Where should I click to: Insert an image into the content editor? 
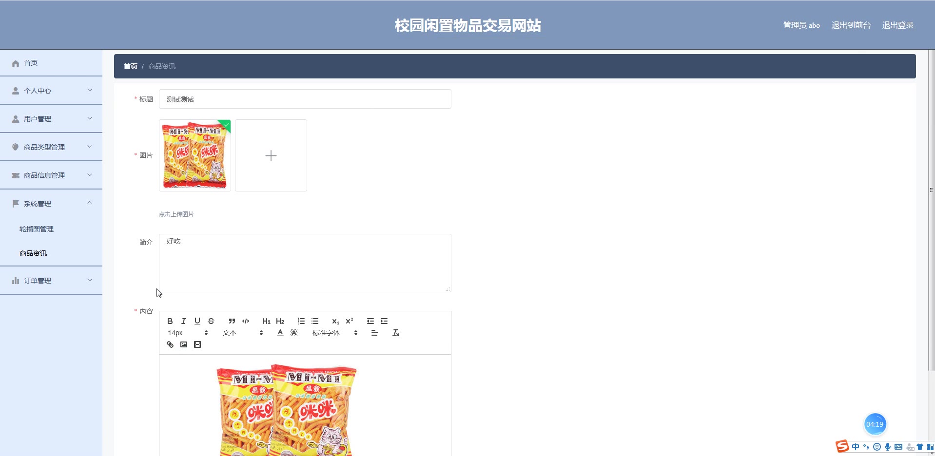[x=184, y=344]
